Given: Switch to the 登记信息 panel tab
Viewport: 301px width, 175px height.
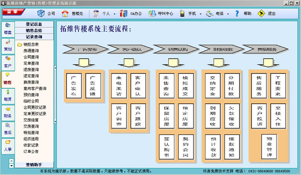Looking at the screenshot, I should 34,24.
